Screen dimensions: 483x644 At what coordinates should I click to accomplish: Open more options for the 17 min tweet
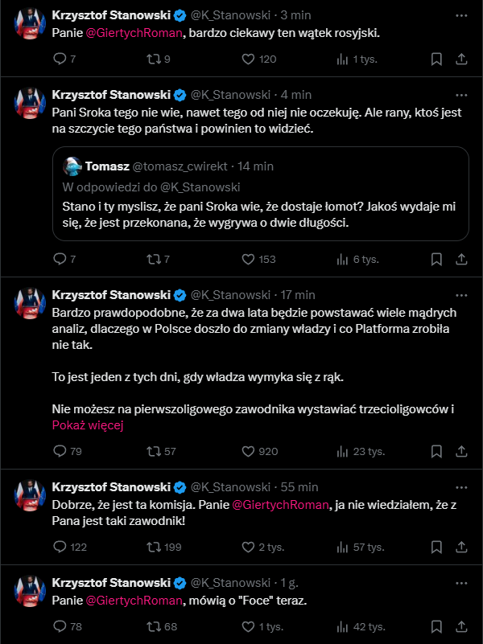(460, 295)
